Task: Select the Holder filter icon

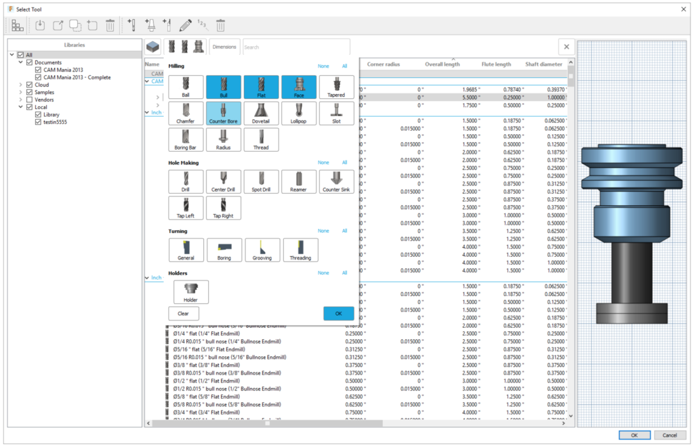Action: pyautogui.click(x=190, y=292)
